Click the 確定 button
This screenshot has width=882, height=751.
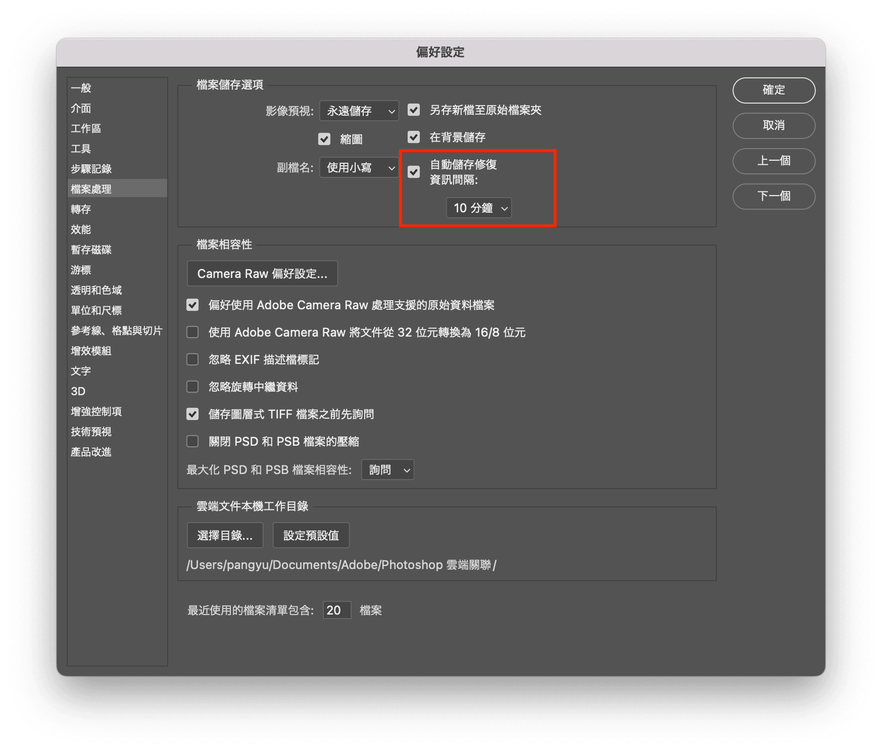coord(774,90)
